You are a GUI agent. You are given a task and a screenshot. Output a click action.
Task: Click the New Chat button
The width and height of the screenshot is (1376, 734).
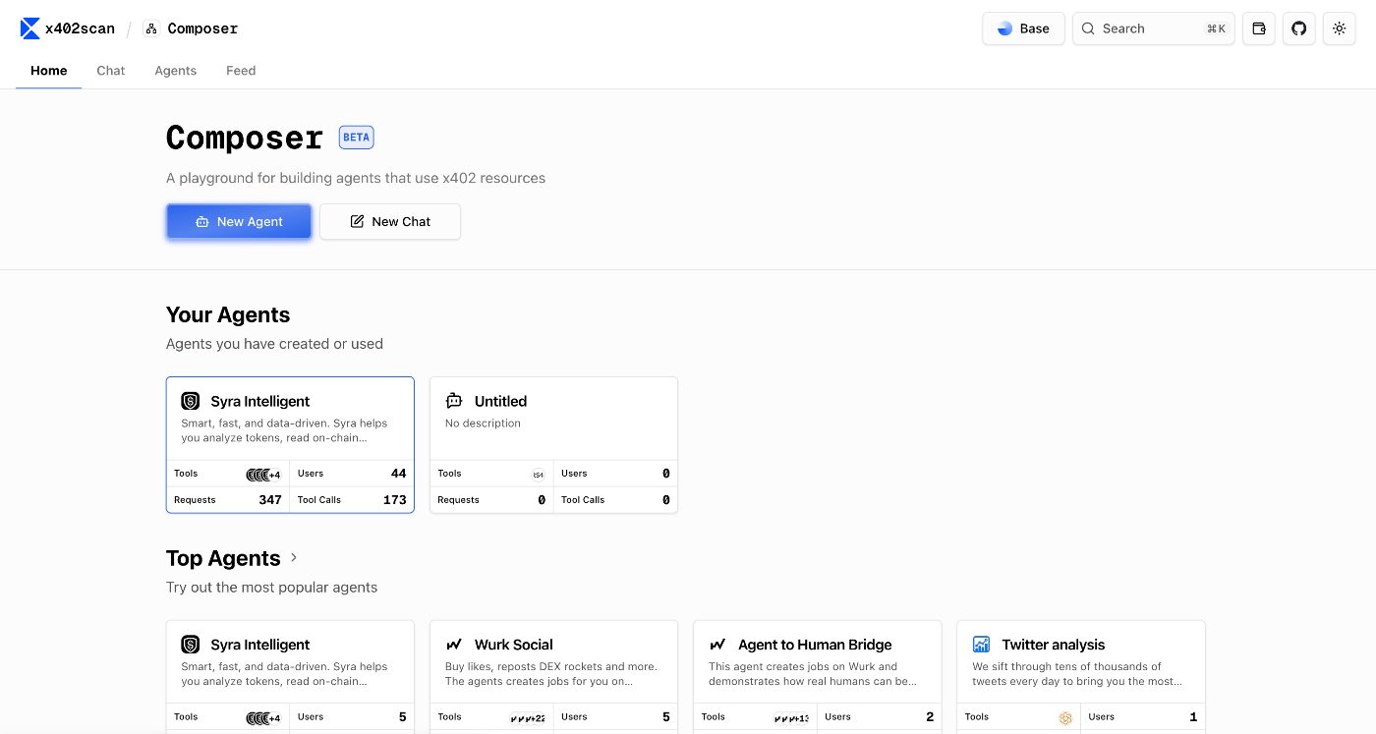click(390, 221)
